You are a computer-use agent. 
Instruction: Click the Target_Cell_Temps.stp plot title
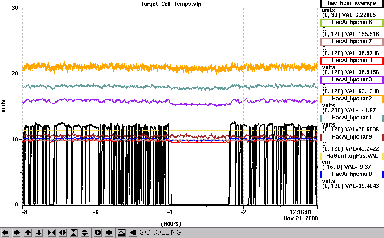pyautogui.click(x=171, y=4)
